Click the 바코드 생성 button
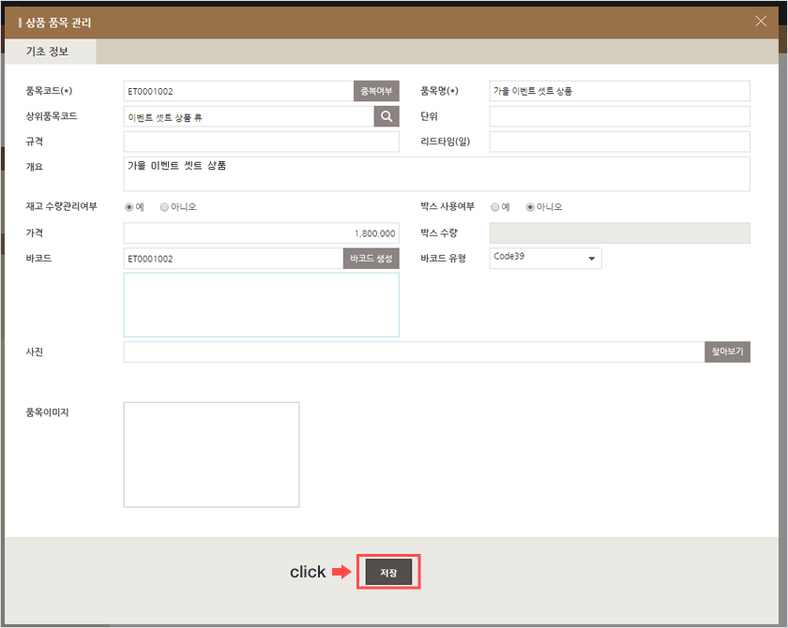 371,259
